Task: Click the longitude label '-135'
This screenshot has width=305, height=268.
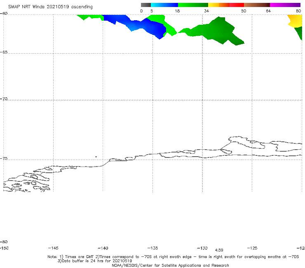Action: pos(152,248)
